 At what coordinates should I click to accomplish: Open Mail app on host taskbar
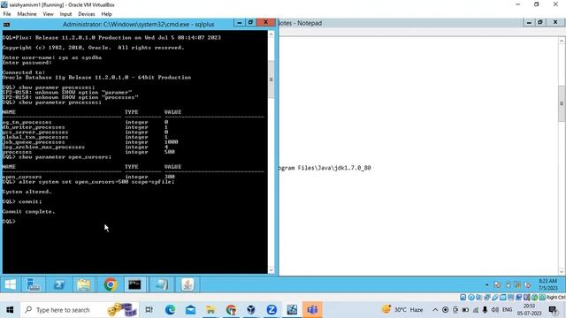[x=191, y=310]
